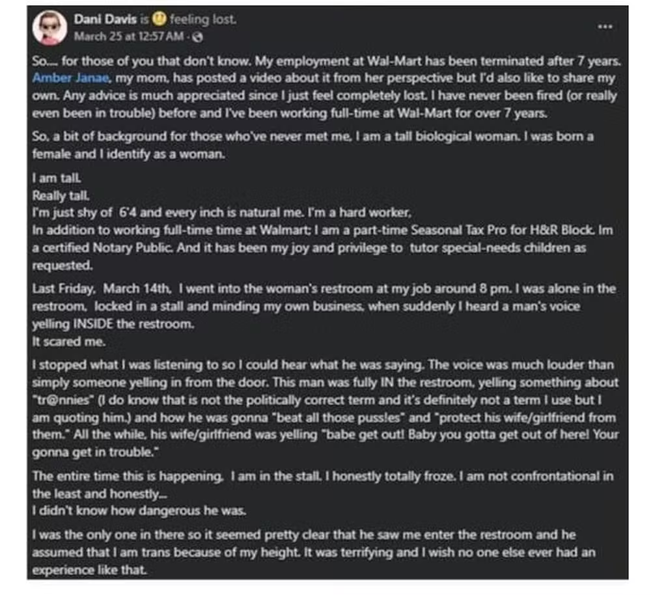651x595 pixels.
Task: Click the paragraph starting 'I stopped what I was listening'
Action: tap(325, 408)
